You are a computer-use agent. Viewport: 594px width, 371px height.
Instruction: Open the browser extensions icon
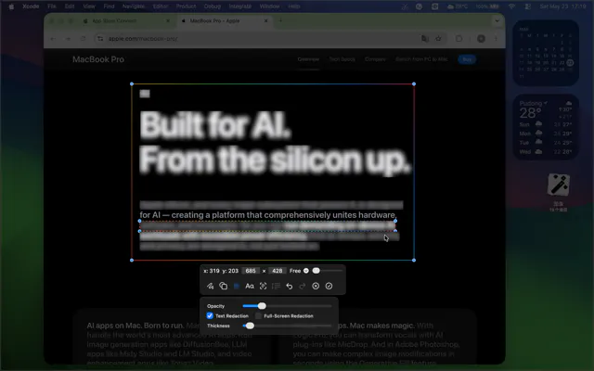click(458, 39)
